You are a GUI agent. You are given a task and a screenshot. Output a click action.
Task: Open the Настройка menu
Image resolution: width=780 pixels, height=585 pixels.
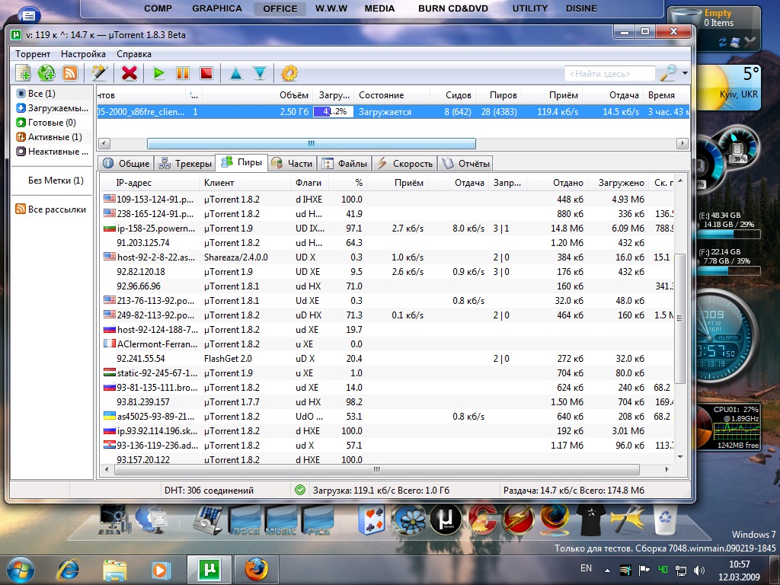83,54
